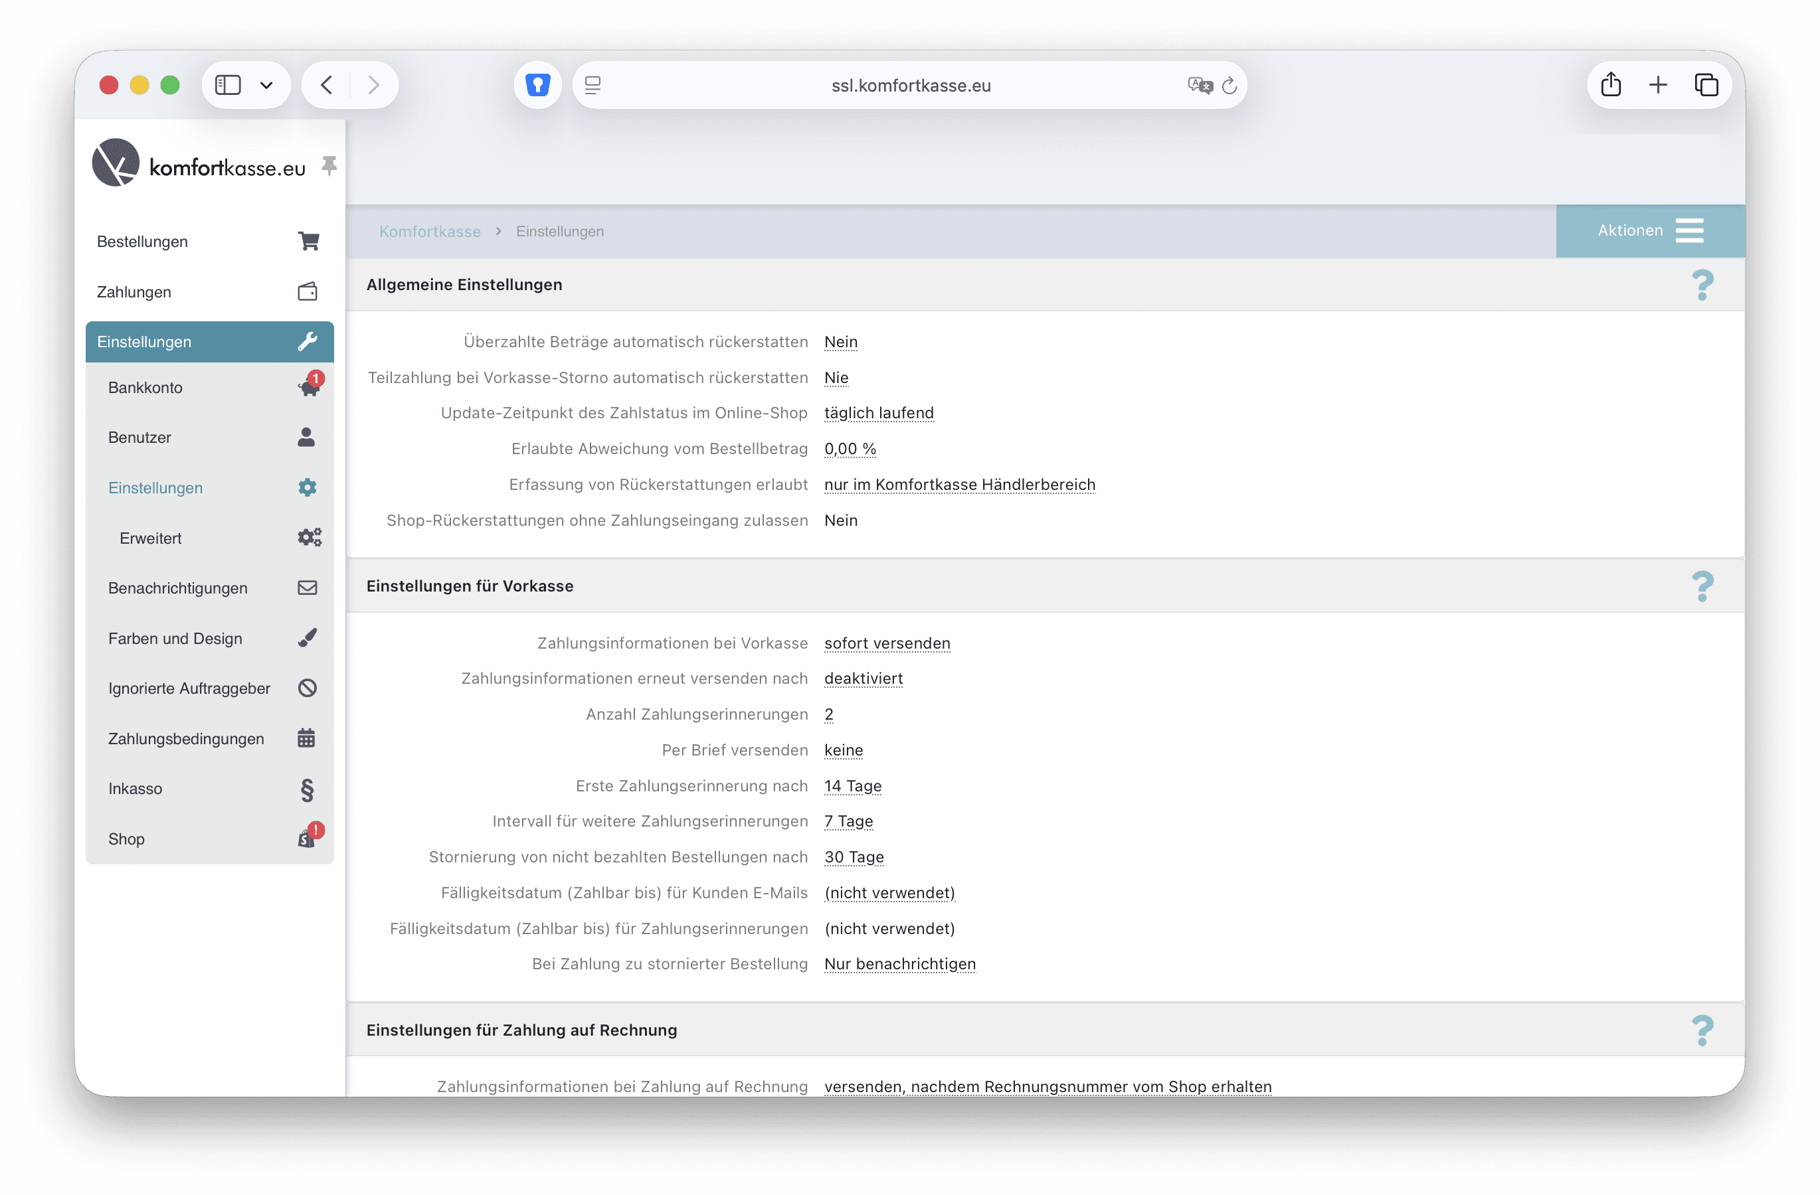Click the paragraph sign icon beside Inkasso
Screen dimensions: 1820x1195
[x=307, y=789]
